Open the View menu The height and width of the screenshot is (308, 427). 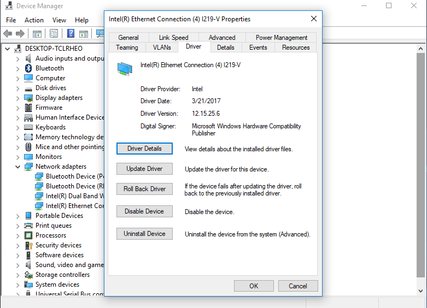point(59,20)
